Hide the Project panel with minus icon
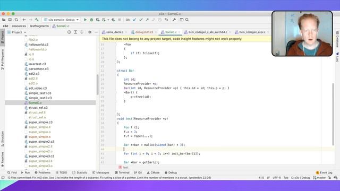This screenshot has height=191, width=340. click(96, 32)
